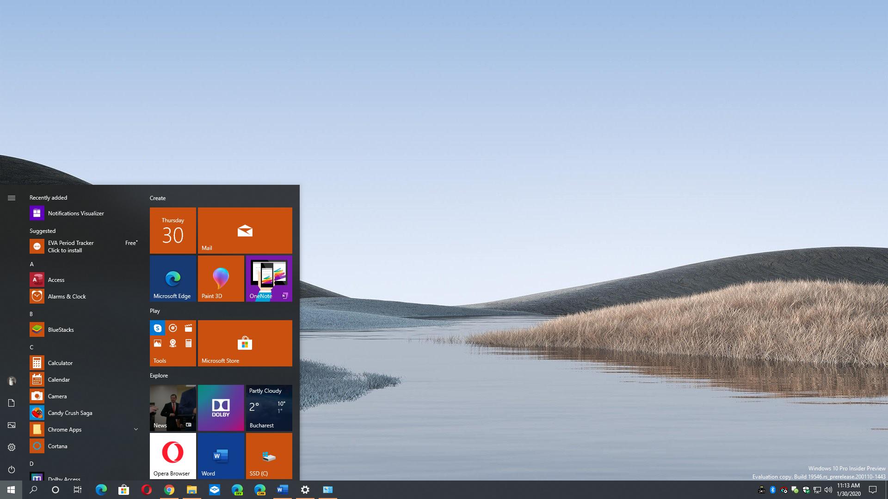Open the Mail tile

point(245,231)
